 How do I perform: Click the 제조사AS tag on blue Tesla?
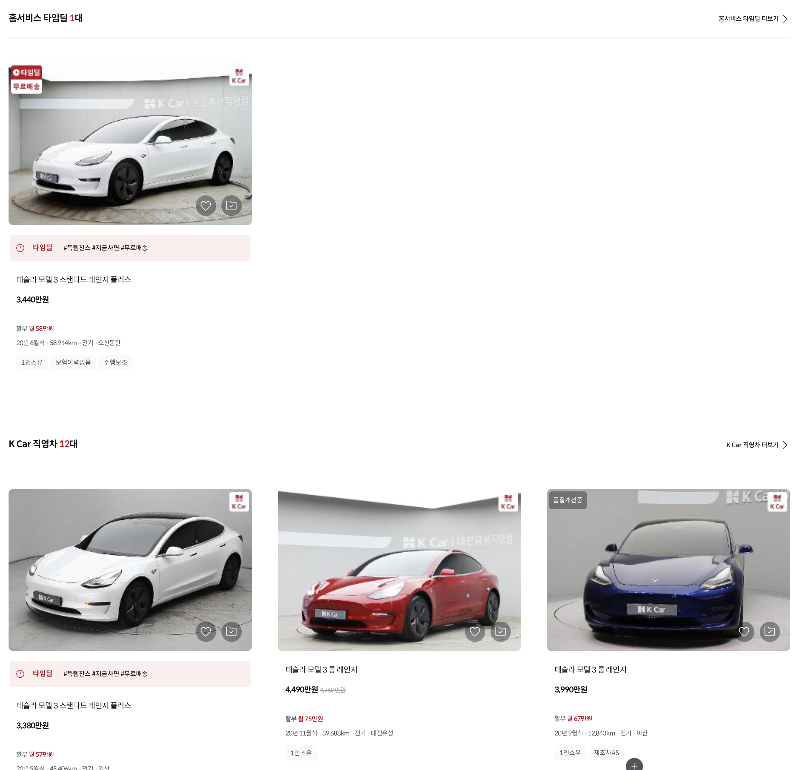point(606,753)
